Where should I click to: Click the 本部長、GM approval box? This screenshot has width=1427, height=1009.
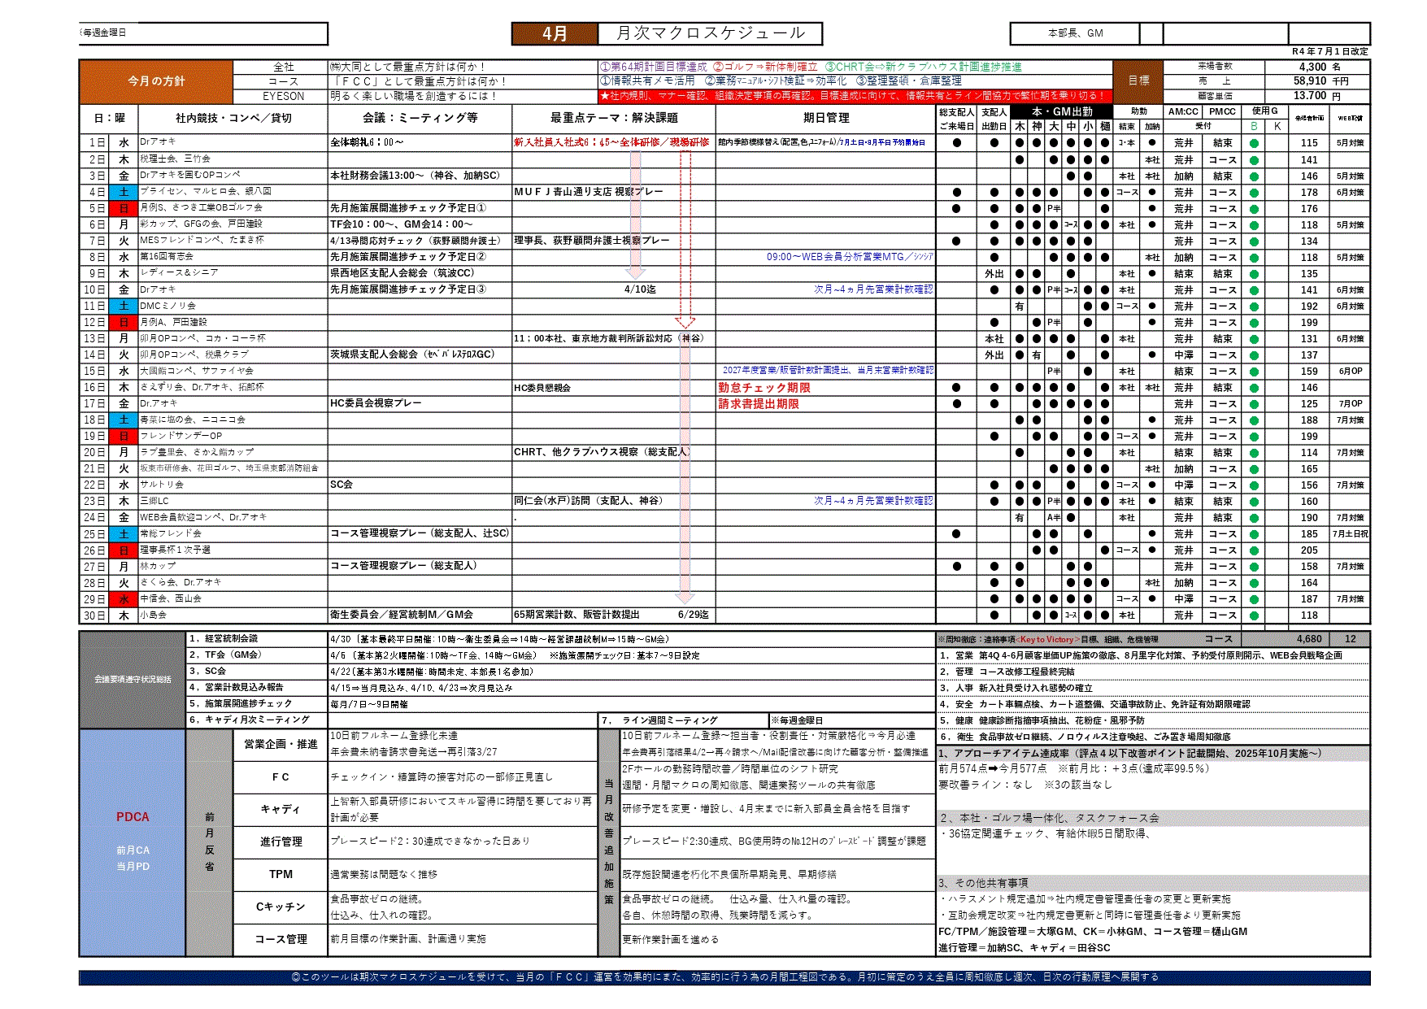(1074, 33)
